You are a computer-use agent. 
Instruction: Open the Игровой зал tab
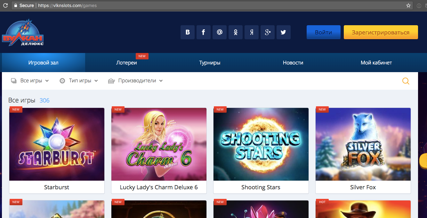click(44, 63)
